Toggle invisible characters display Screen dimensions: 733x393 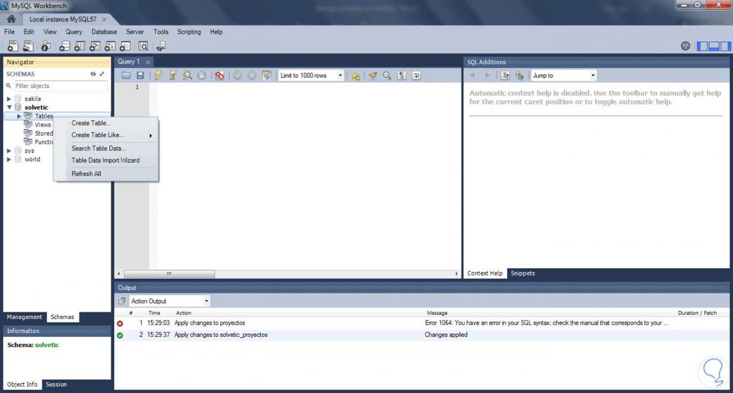point(402,76)
